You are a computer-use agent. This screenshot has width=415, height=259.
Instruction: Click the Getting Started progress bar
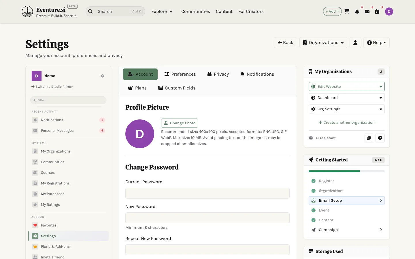pos(347,171)
